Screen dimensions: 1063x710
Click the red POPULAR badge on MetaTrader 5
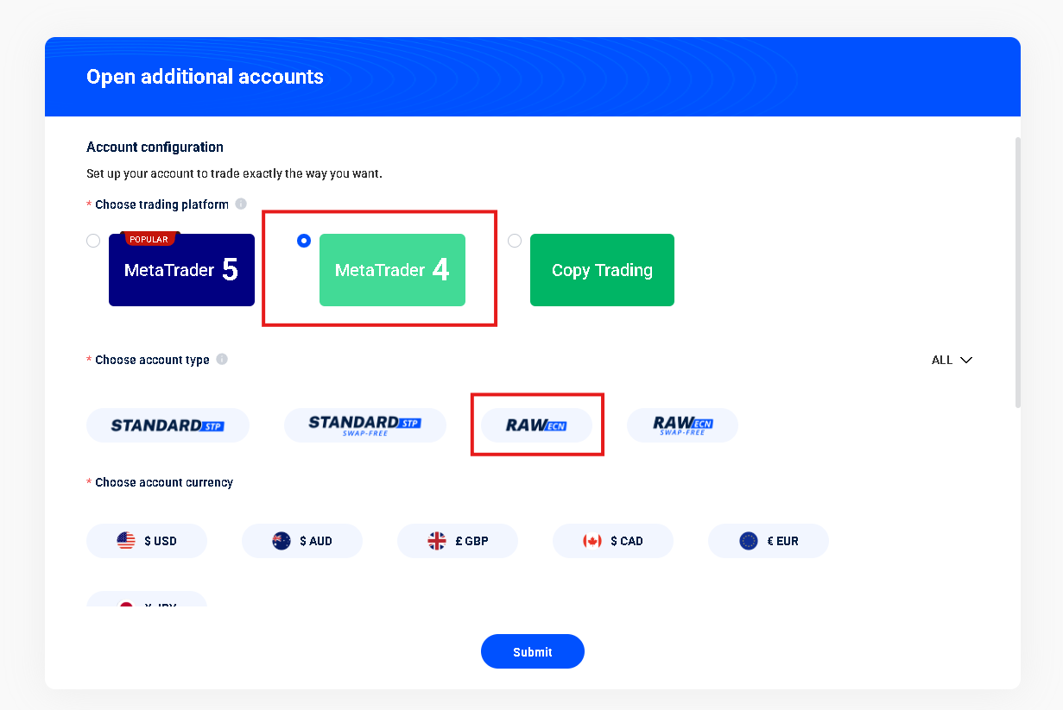click(149, 239)
